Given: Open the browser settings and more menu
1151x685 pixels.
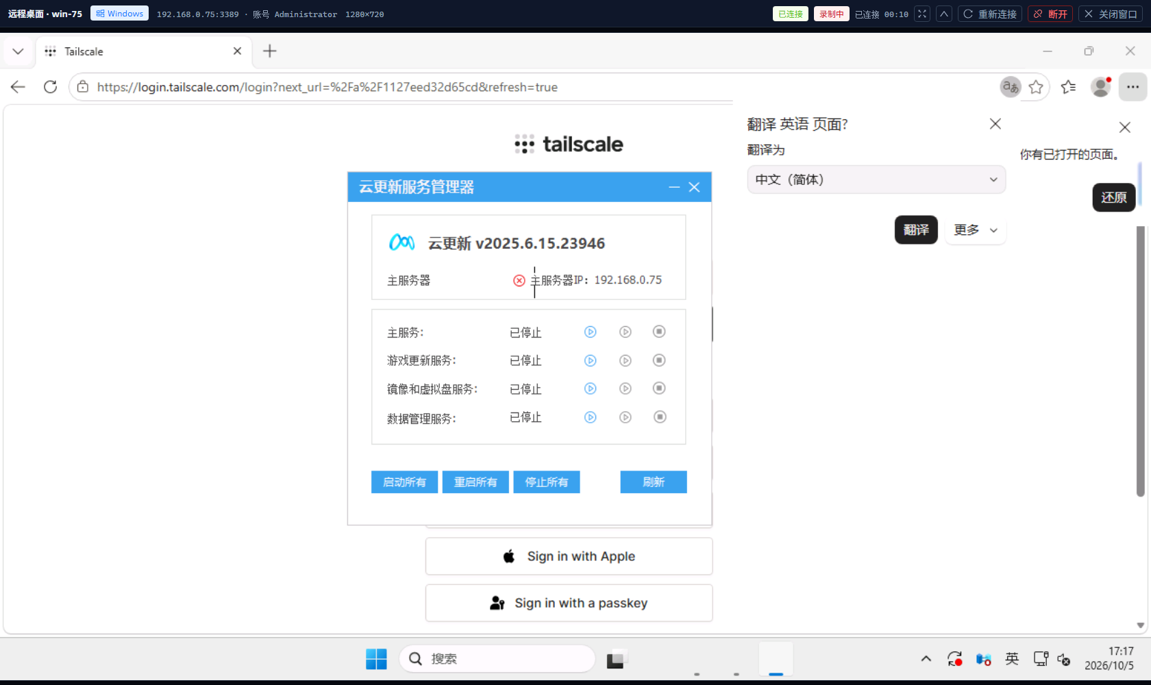Looking at the screenshot, I should click(x=1133, y=87).
